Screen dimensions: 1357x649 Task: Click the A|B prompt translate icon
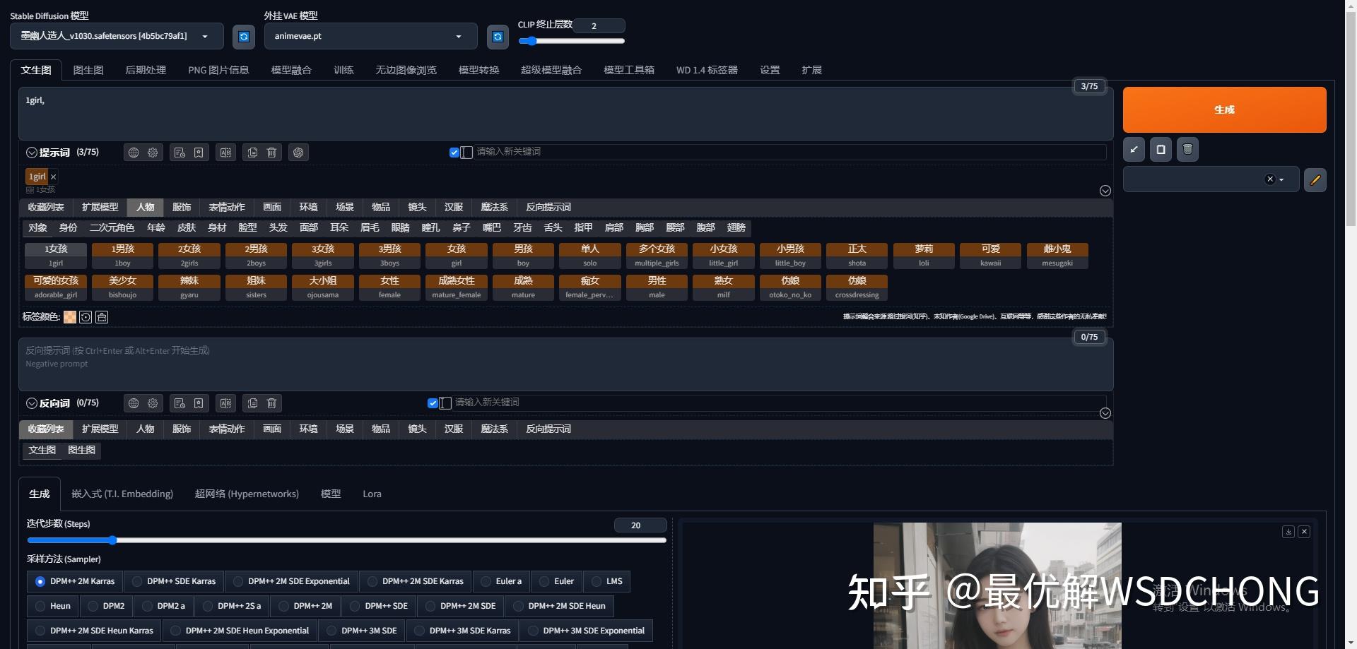(x=225, y=152)
